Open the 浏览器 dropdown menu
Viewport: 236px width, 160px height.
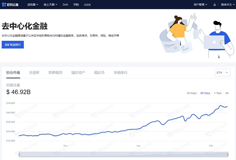pos(32,5)
